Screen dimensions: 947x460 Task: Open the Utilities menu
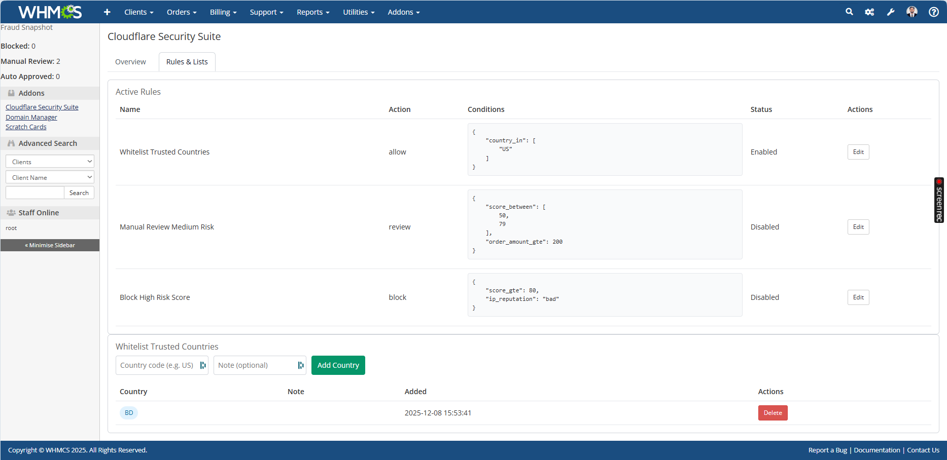[x=359, y=12]
